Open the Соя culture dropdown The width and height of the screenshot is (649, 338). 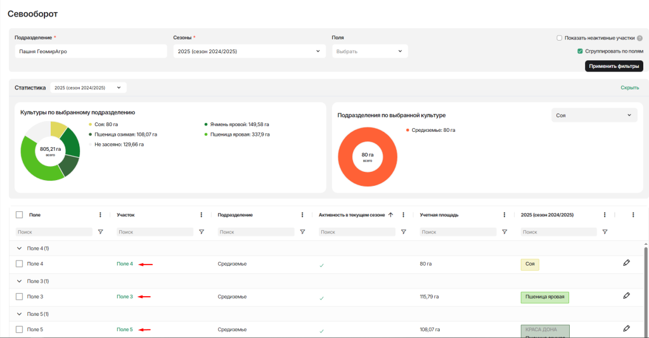coord(593,115)
